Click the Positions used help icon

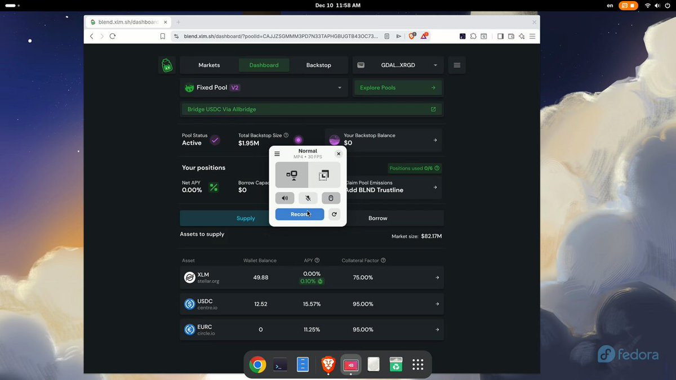pyautogui.click(x=437, y=168)
